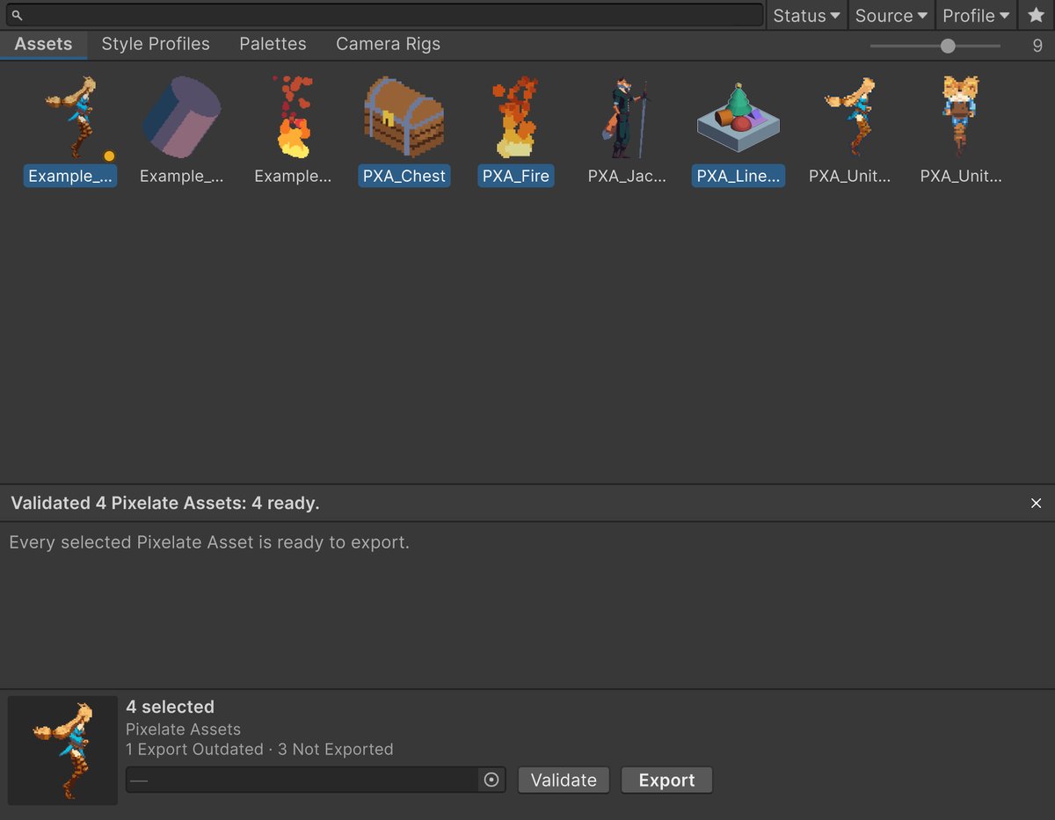Select the red-particle fire Example asset

point(293,116)
